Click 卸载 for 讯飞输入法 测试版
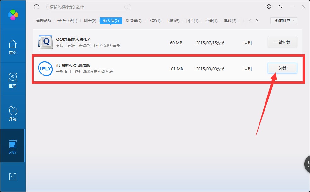The width and height of the screenshot is (310, 192). coord(283,68)
